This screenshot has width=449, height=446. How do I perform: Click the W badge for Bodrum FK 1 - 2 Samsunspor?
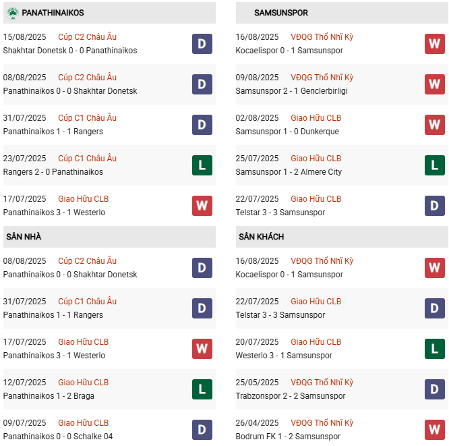pos(434,430)
